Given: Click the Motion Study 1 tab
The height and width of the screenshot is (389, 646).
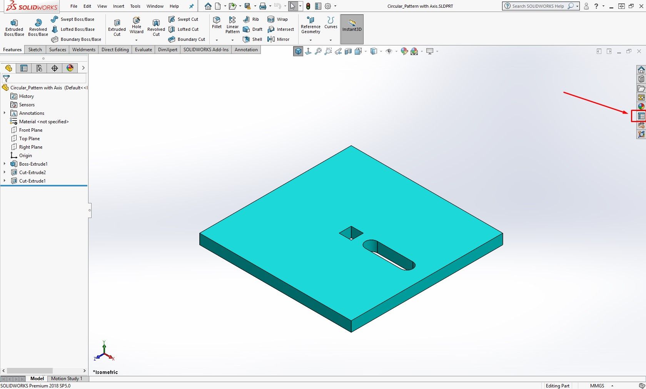Looking at the screenshot, I should click(67, 379).
